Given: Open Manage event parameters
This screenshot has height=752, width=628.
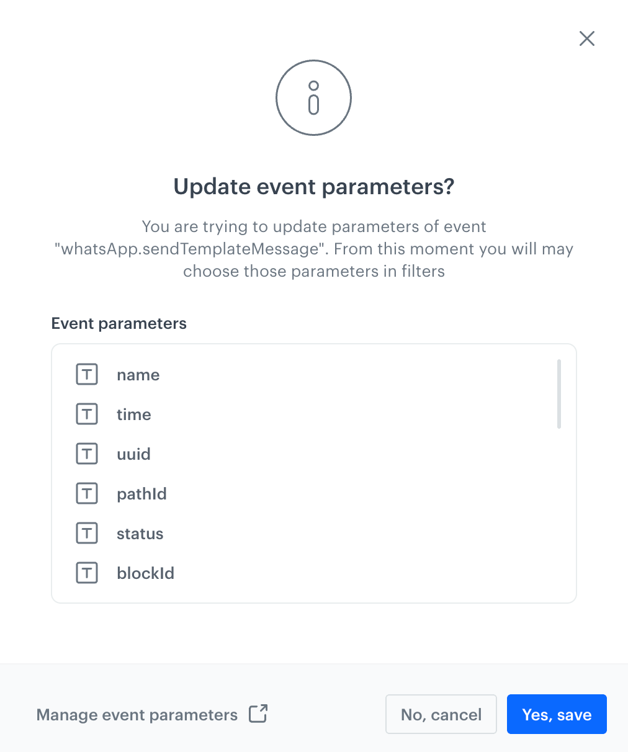Looking at the screenshot, I should point(137,714).
